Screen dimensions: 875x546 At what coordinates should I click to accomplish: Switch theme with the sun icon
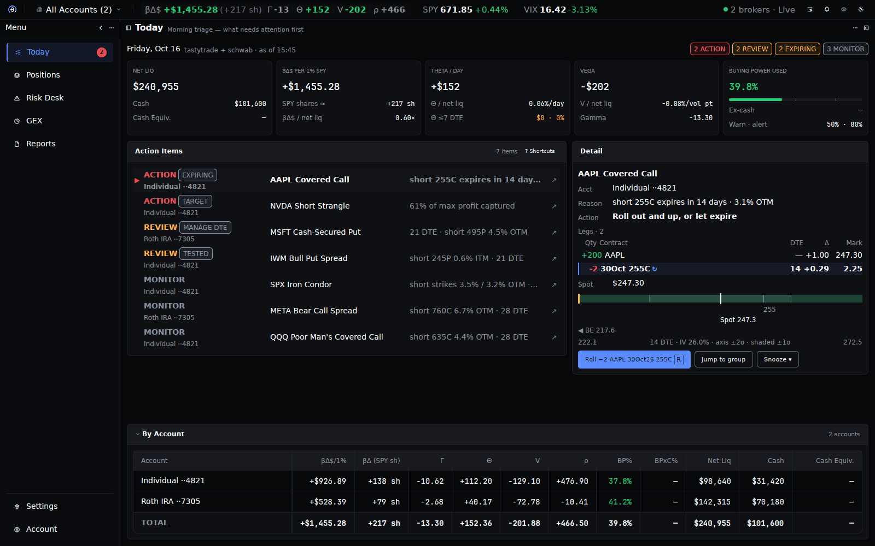click(x=861, y=9)
